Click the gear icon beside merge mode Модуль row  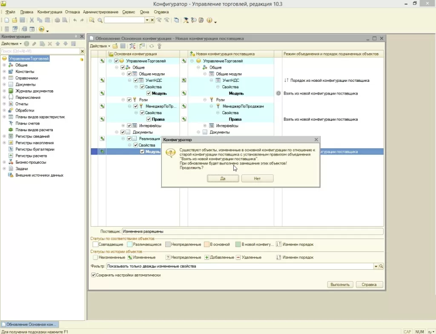278,93
